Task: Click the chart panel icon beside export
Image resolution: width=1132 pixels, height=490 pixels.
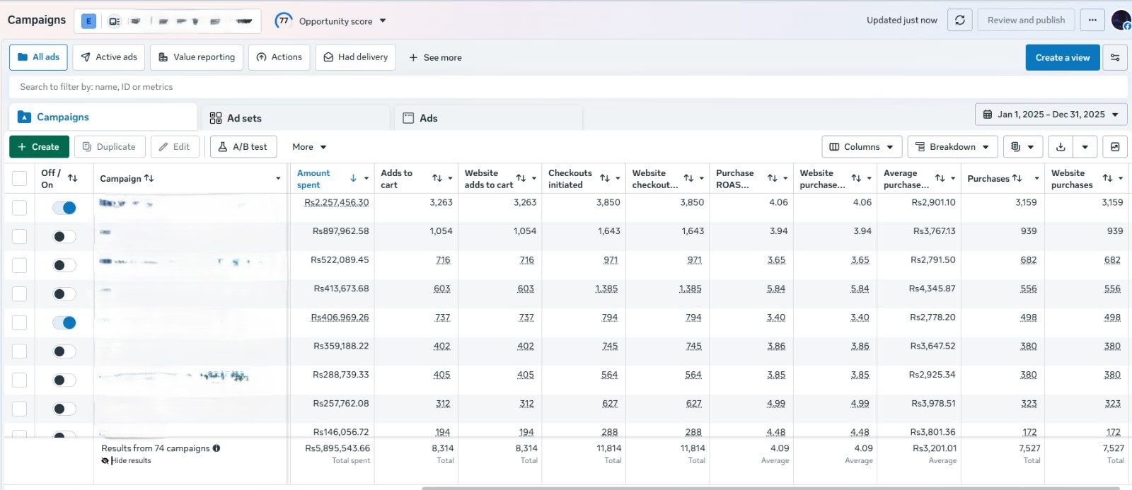Action: [x=1115, y=147]
